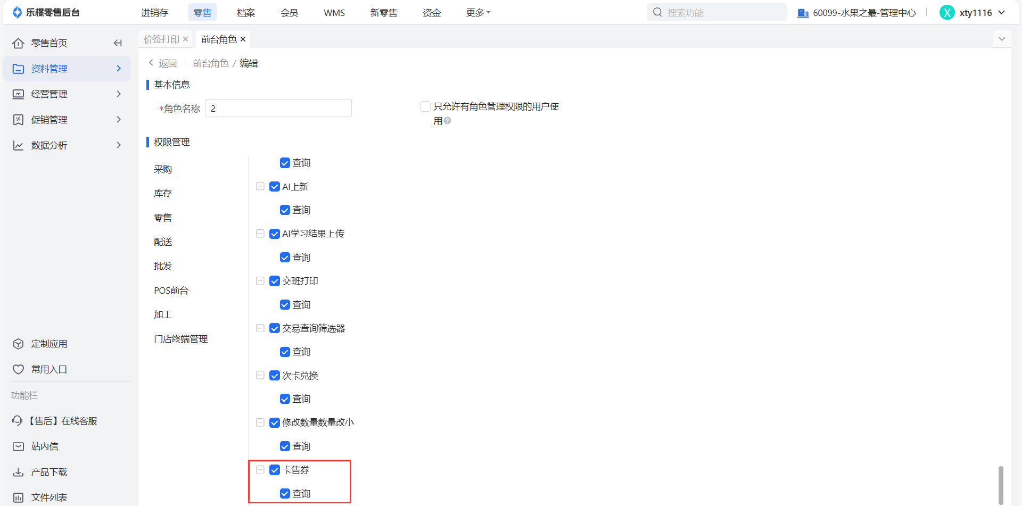Uncheck the 次卡兑换 checkbox
This screenshot has width=1022, height=506.
click(x=275, y=376)
